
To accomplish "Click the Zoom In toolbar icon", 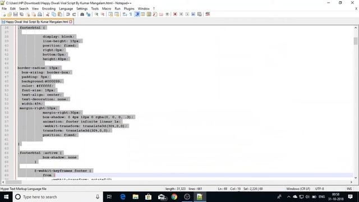I will click(x=96, y=14).
